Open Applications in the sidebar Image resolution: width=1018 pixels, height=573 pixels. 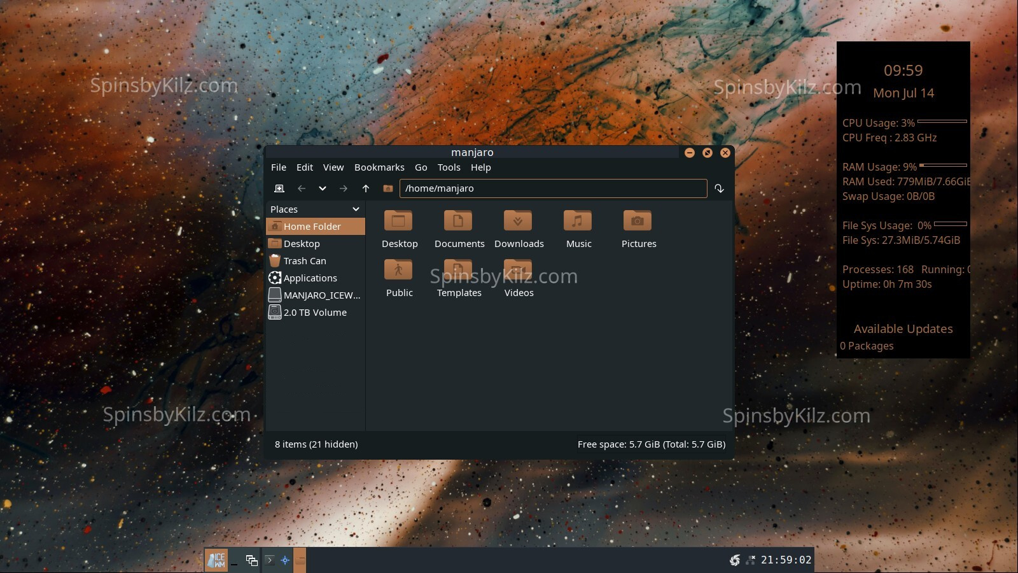[316, 278]
